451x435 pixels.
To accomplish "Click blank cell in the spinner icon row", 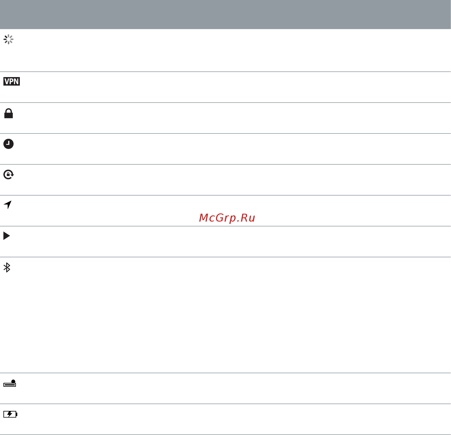I will [x=235, y=50].
